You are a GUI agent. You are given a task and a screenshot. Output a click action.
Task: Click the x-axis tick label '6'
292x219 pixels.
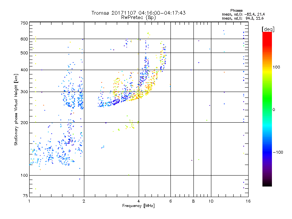pos(170,201)
